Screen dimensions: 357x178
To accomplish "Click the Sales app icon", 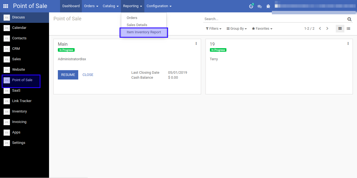I will click(7, 59).
